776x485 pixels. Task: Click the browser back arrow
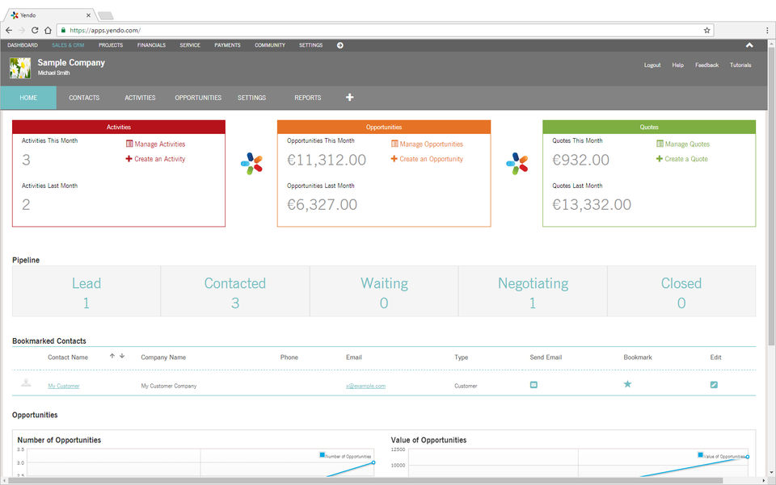point(9,30)
